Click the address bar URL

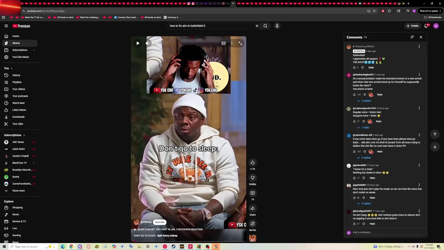[x=46, y=11]
